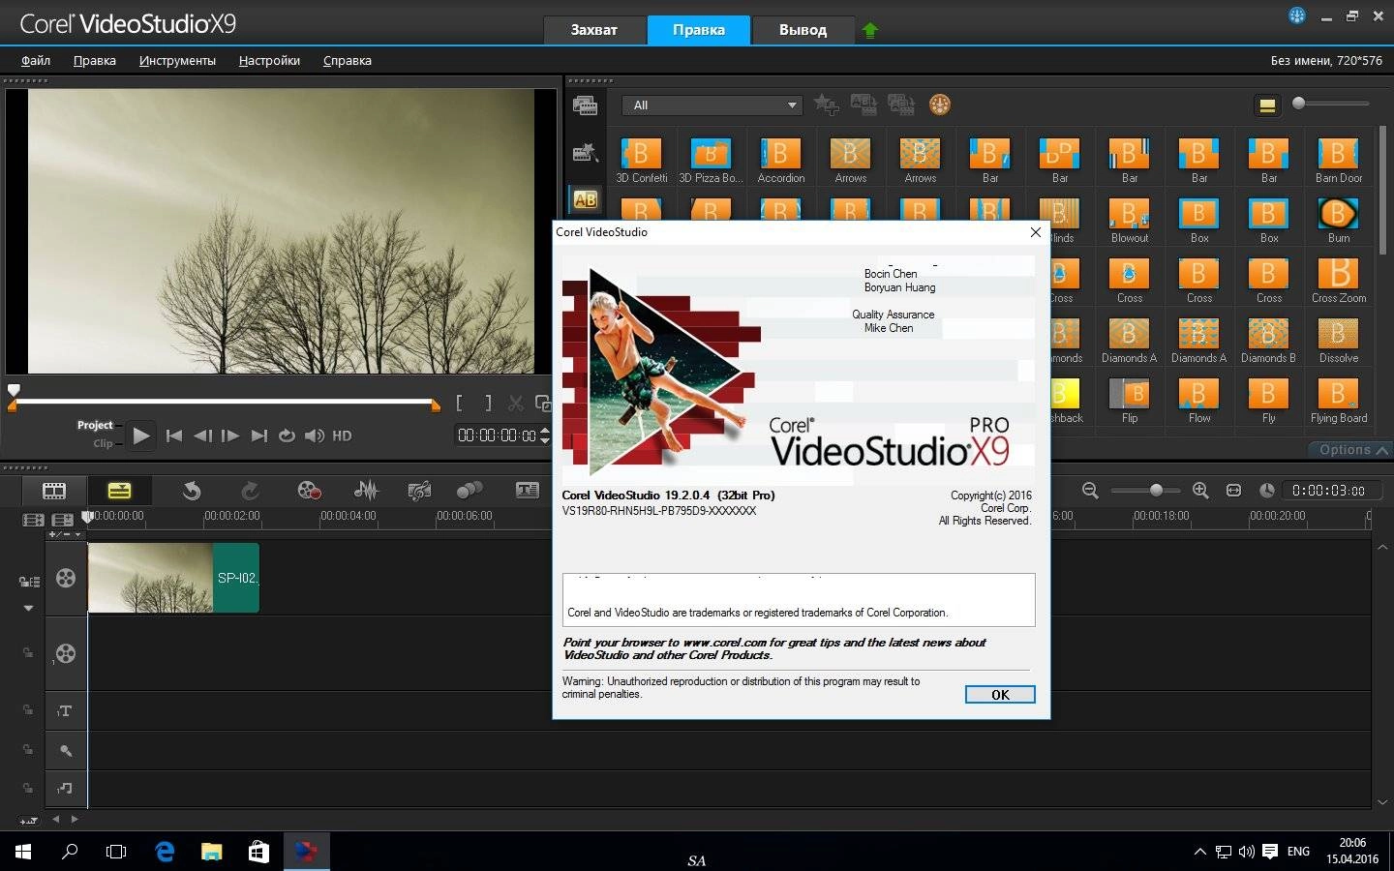Screen dimensions: 1394x871
Task: Fit project in timeline window
Action: coord(1233,491)
